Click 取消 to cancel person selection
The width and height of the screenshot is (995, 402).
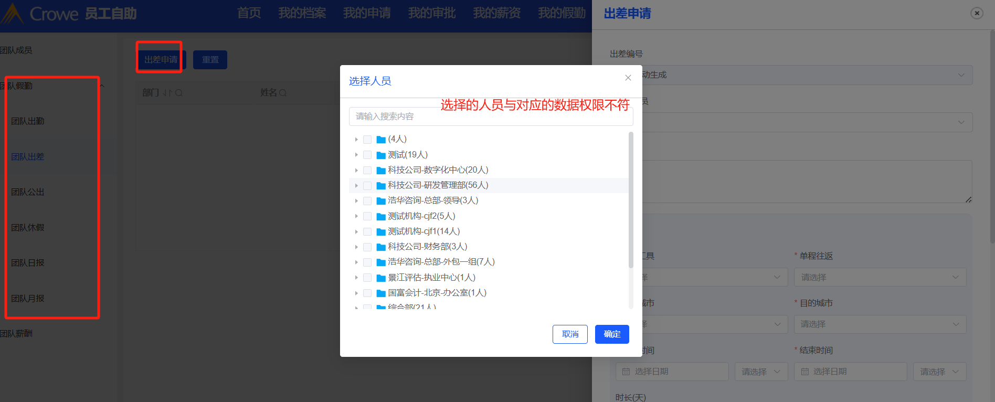click(570, 334)
